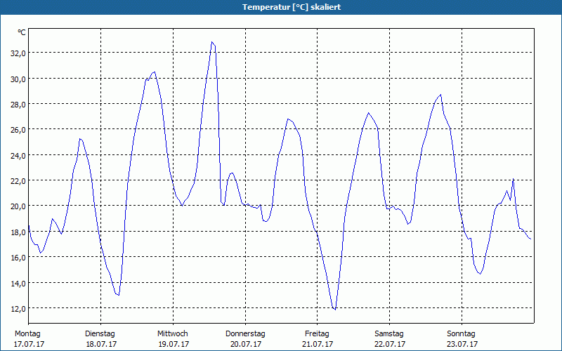
Task: Click the 14,0 y-axis tick label
Action: point(18,283)
